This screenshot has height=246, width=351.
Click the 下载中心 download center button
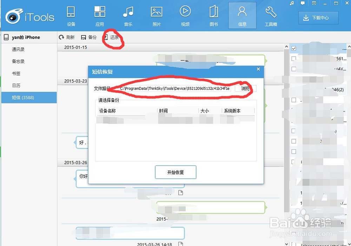pyautogui.click(x=318, y=18)
